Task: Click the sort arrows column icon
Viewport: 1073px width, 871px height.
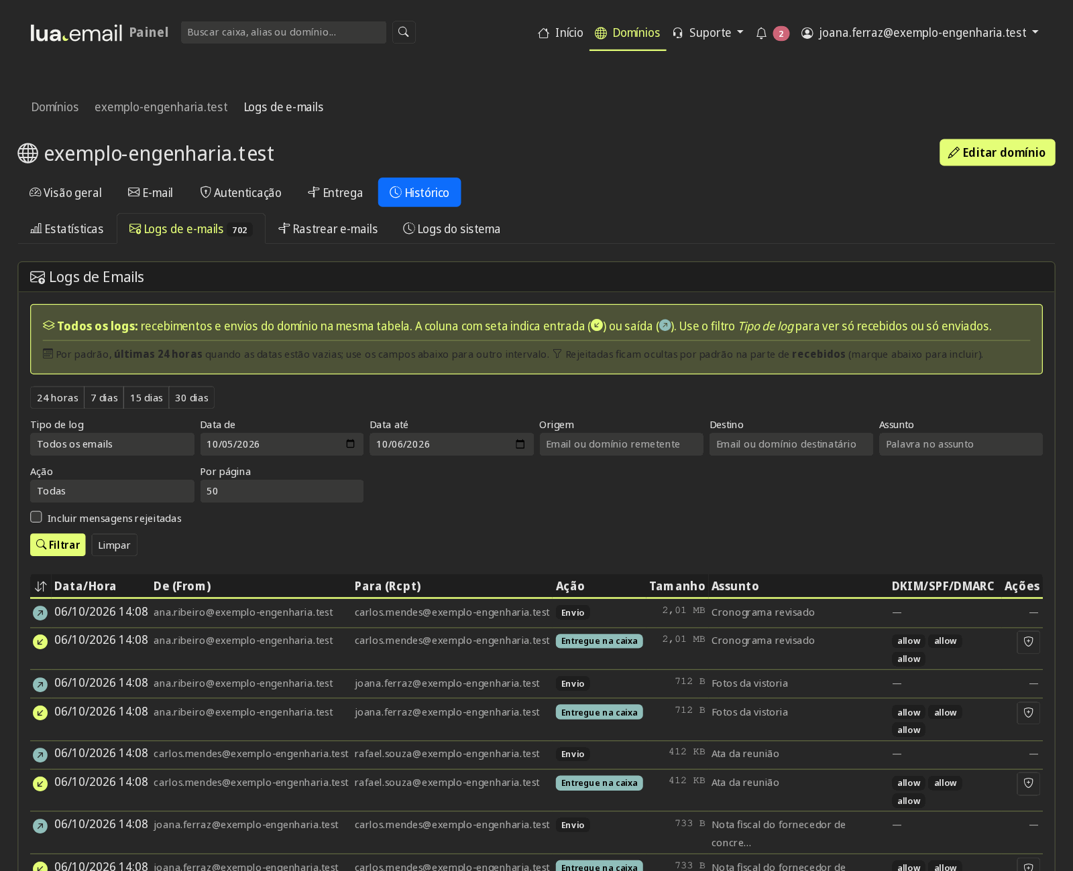Action: click(x=40, y=586)
